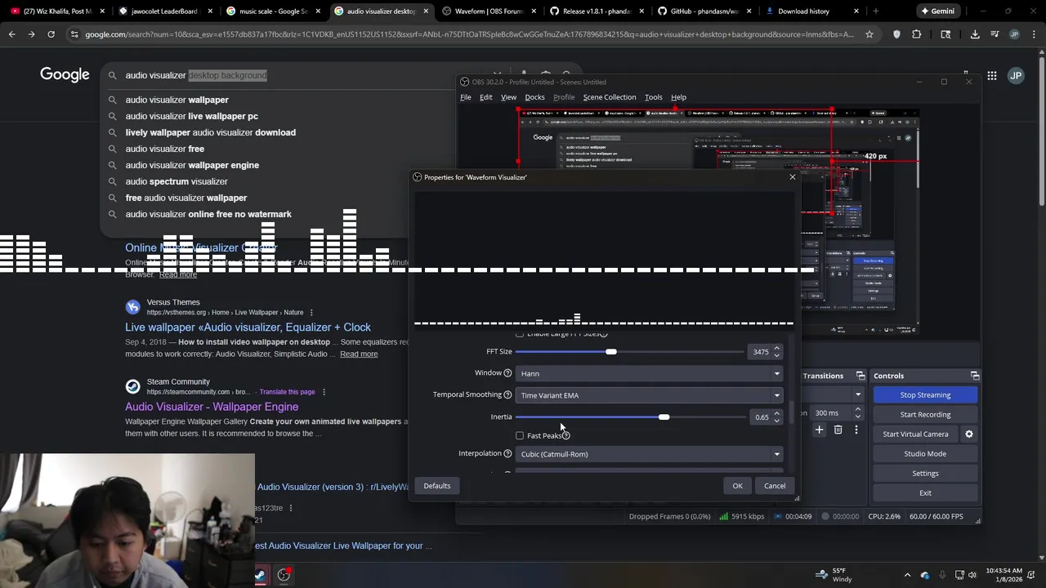Toggle Enable Large FFT Sizes checkbox
Image resolution: width=1046 pixels, height=588 pixels.
tap(520, 334)
